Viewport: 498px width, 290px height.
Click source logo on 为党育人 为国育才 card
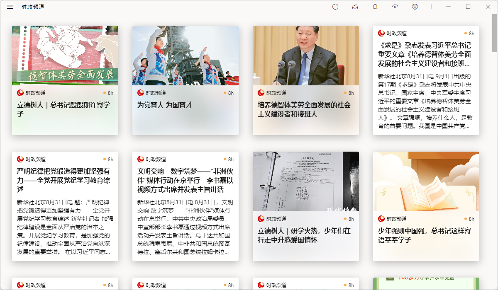[x=141, y=93]
